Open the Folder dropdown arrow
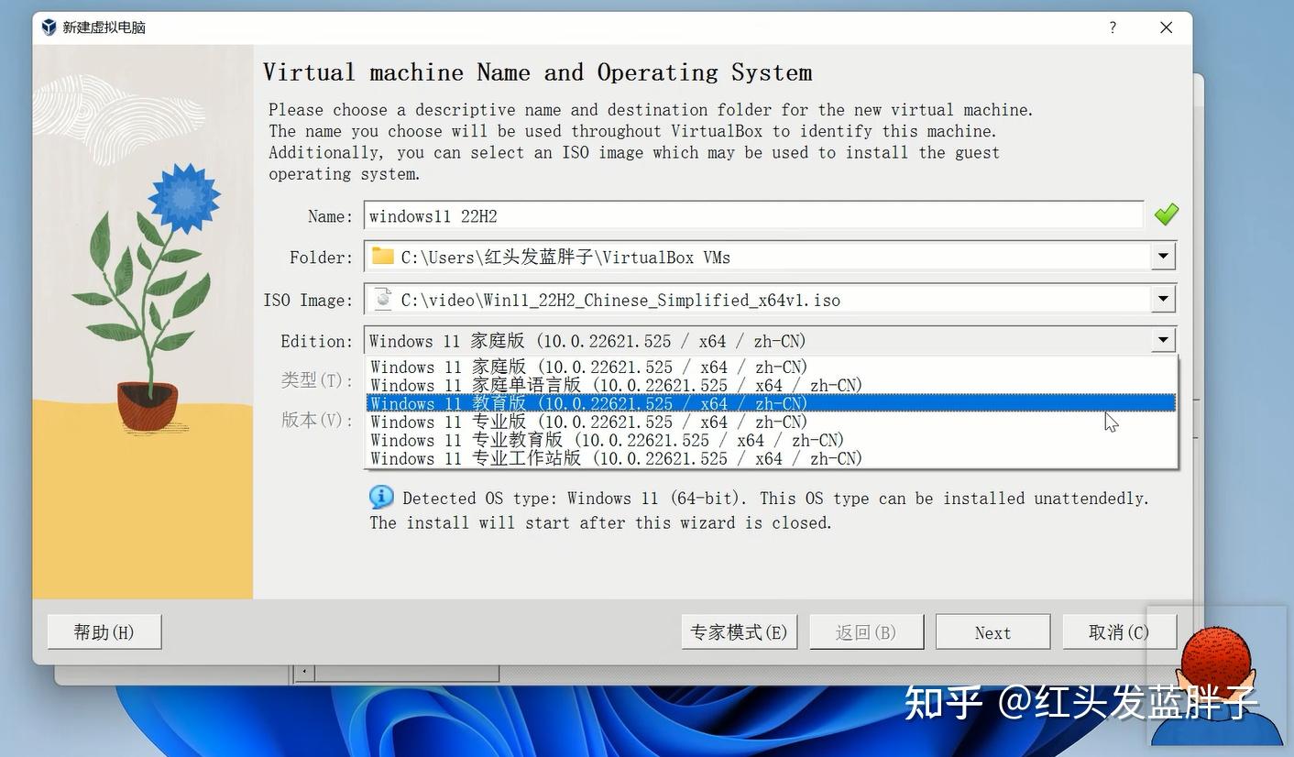Viewport: 1294px width, 757px height. (x=1162, y=257)
